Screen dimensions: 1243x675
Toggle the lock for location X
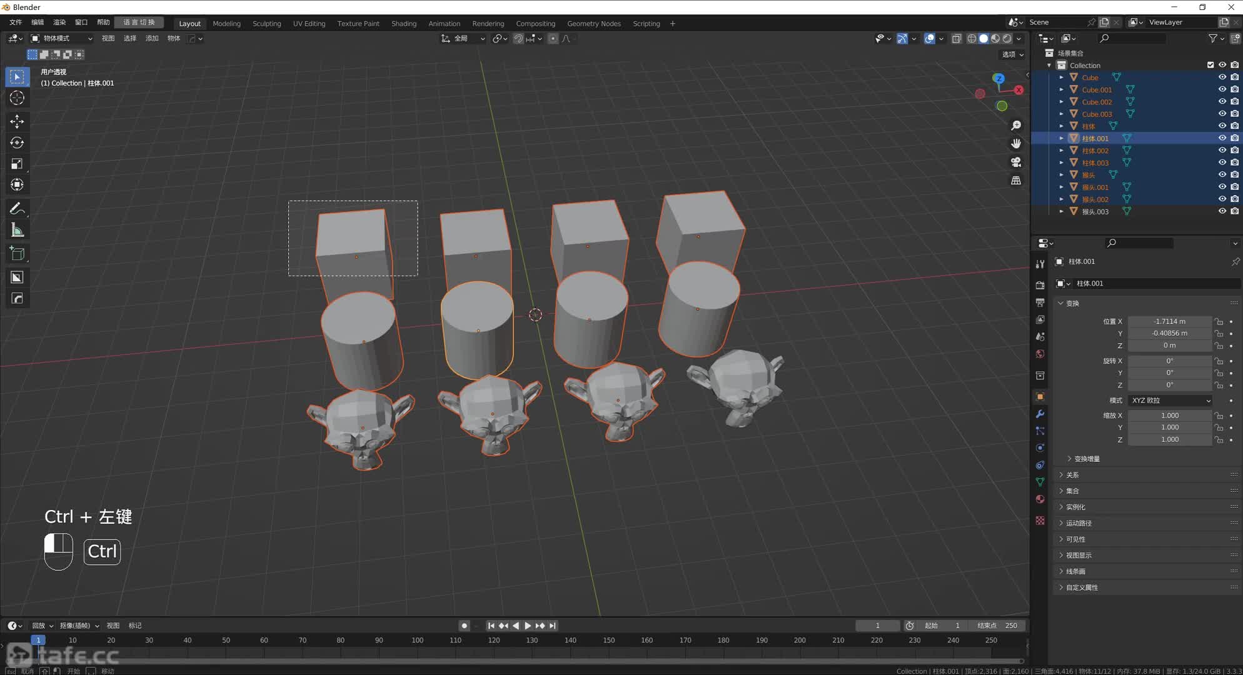(x=1219, y=321)
